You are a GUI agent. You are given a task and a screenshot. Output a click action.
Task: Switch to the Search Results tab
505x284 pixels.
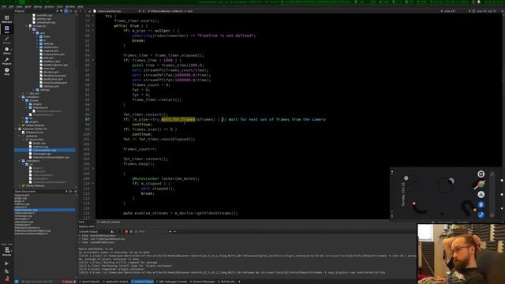tap(90, 282)
